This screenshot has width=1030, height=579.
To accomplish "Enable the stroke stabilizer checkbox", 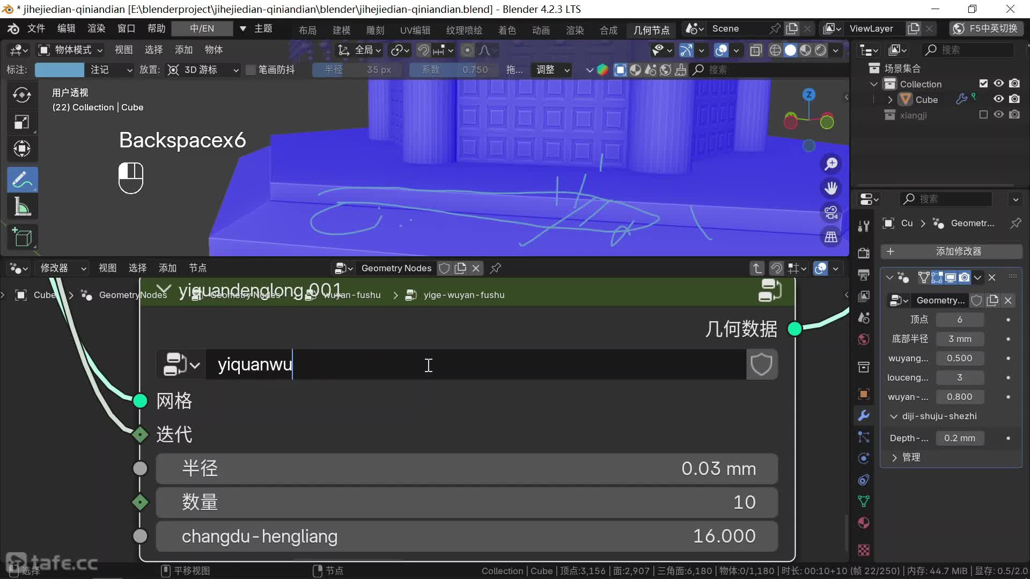I will (251, 70).
